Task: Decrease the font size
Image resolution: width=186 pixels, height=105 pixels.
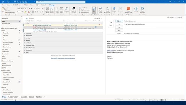Action: [31, 8]
